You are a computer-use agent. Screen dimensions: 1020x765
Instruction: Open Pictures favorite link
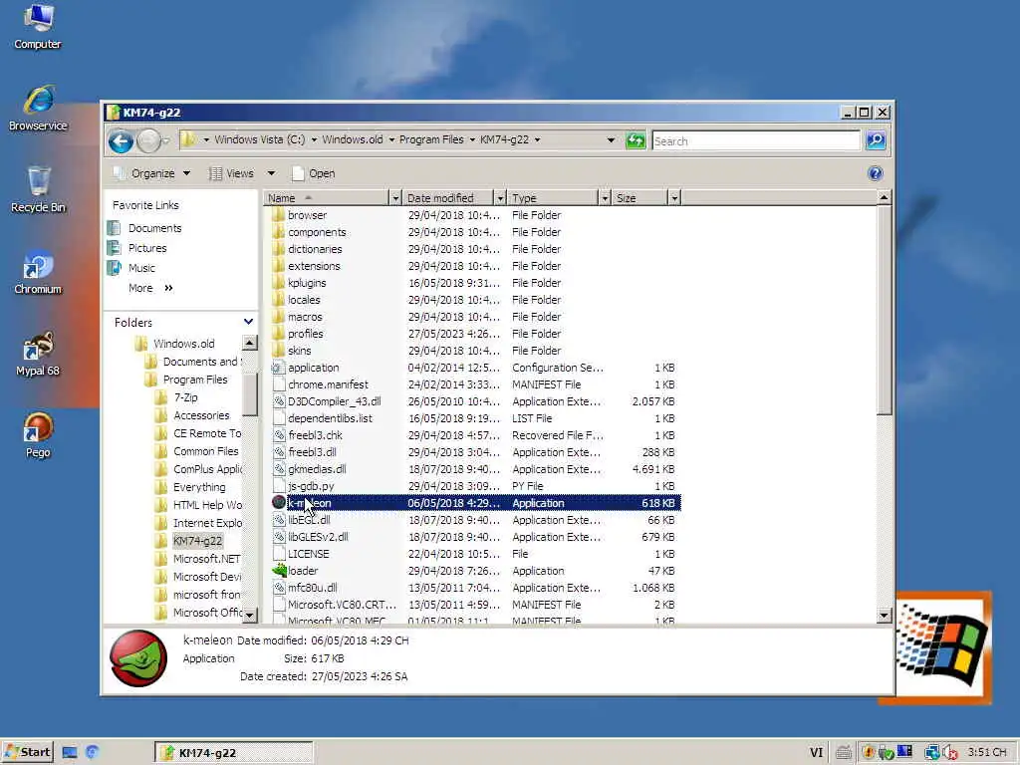(x=147, y=248)
